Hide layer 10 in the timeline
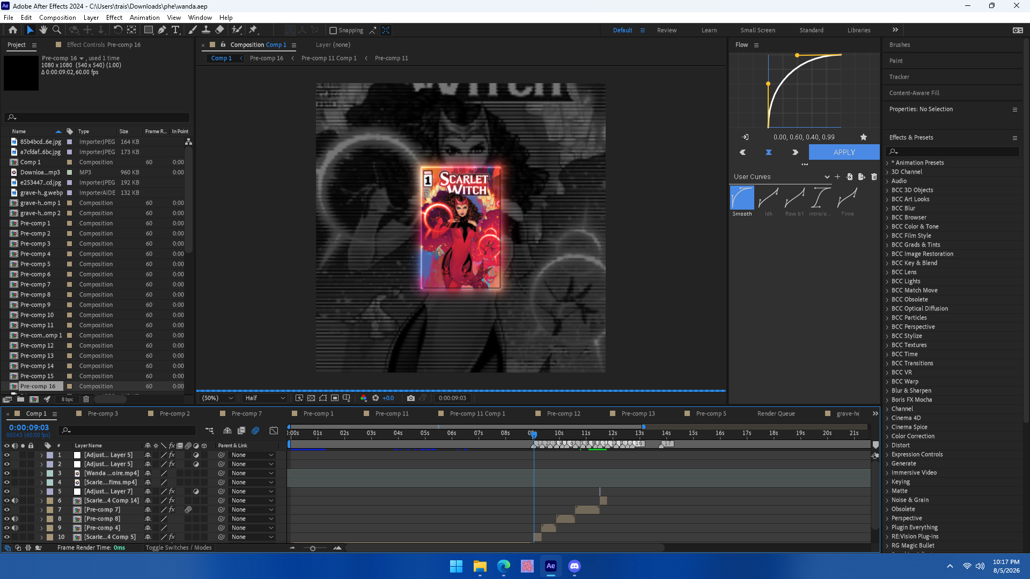1030x579 pixels. coord(7,537)
